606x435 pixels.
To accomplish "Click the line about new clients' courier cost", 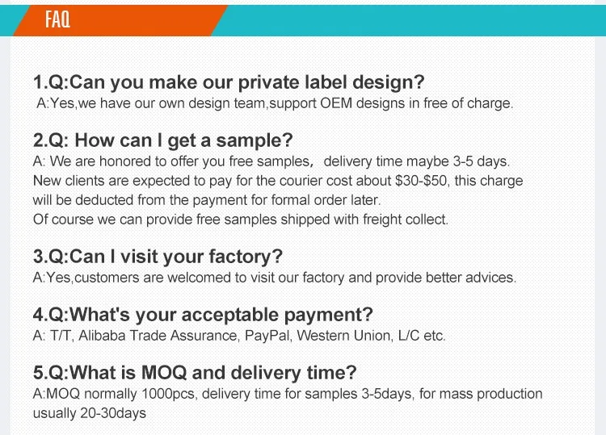I will click(277, 181).
